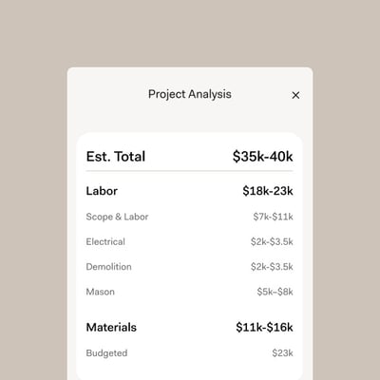Click the Budgeted $23k amount
Image resolution: width=380 pixels, height=380 pixels.
tap(282, 353)
